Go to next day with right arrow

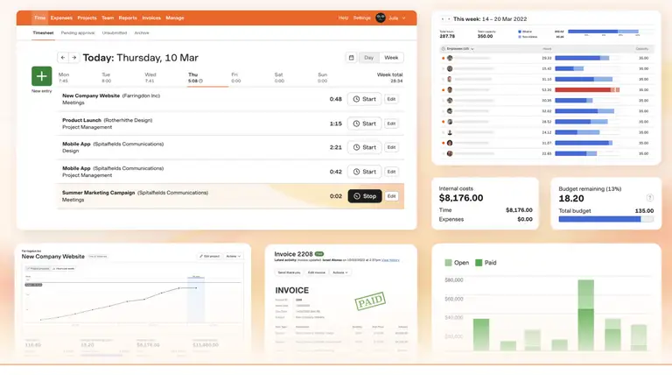click(x=74, y=58)
